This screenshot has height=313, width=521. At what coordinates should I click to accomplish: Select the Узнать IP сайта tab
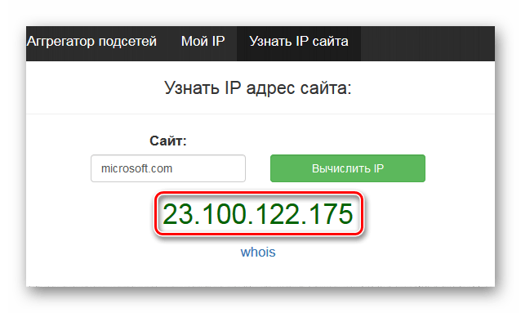299,42
